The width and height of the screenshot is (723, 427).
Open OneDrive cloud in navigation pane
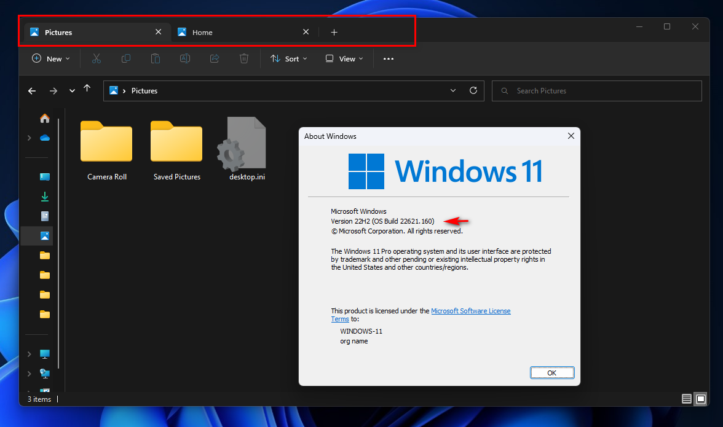coord(45,138)
